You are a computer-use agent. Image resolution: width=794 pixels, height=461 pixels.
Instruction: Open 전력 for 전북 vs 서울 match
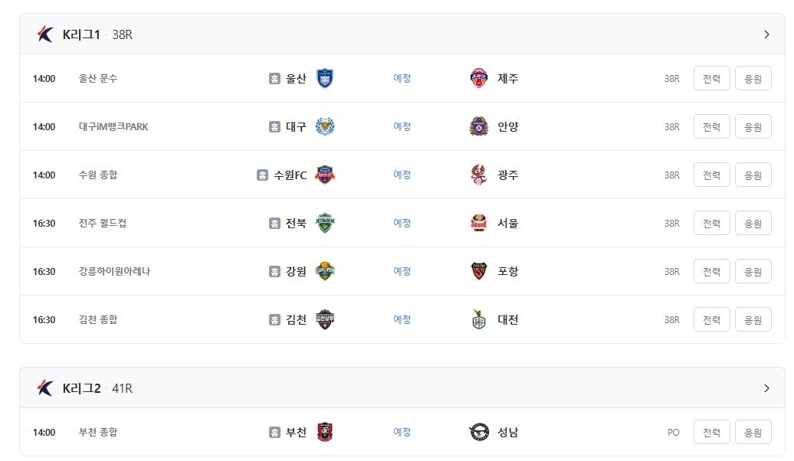coord(711,223)
